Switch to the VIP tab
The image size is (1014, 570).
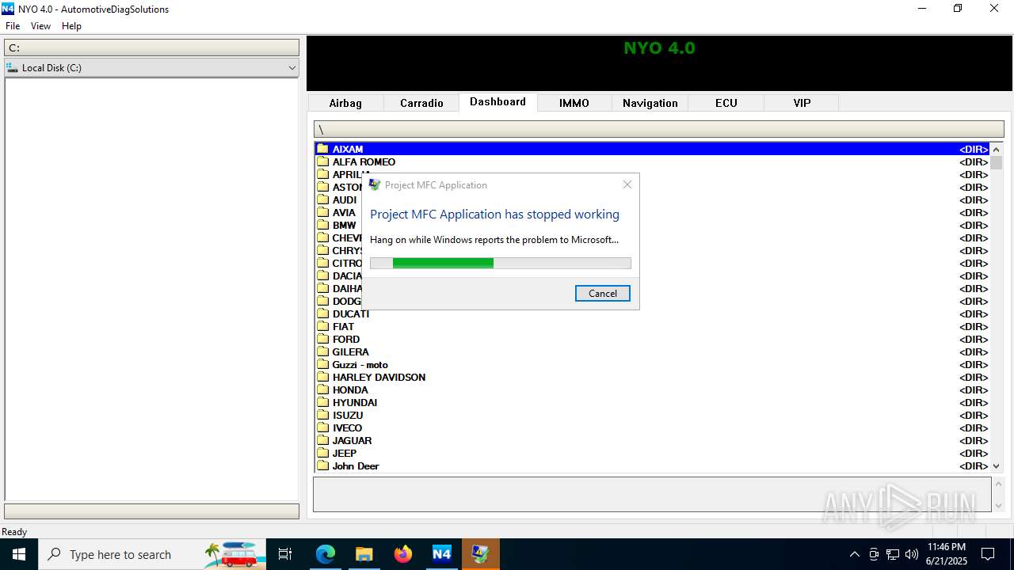coord(802,103)
